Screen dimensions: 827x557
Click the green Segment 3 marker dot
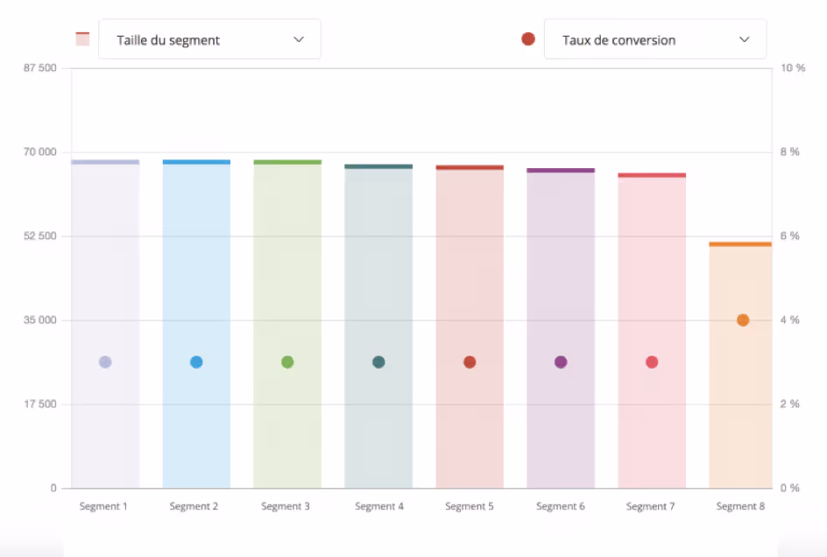click(x=286, y=361)
